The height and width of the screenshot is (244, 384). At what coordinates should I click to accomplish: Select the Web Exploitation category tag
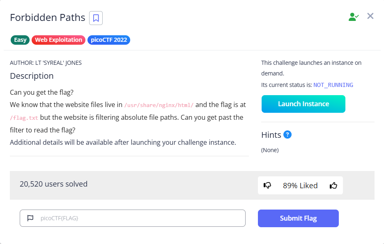(58, 40)
